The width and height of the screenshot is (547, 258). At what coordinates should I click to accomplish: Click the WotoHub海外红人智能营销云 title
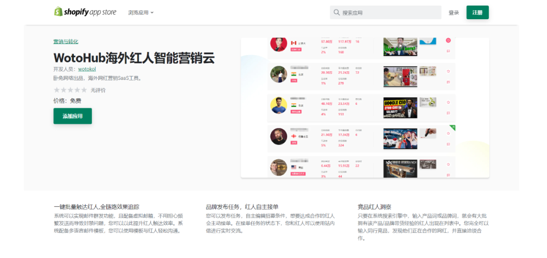pyautogui.click(x=134, y=58)
